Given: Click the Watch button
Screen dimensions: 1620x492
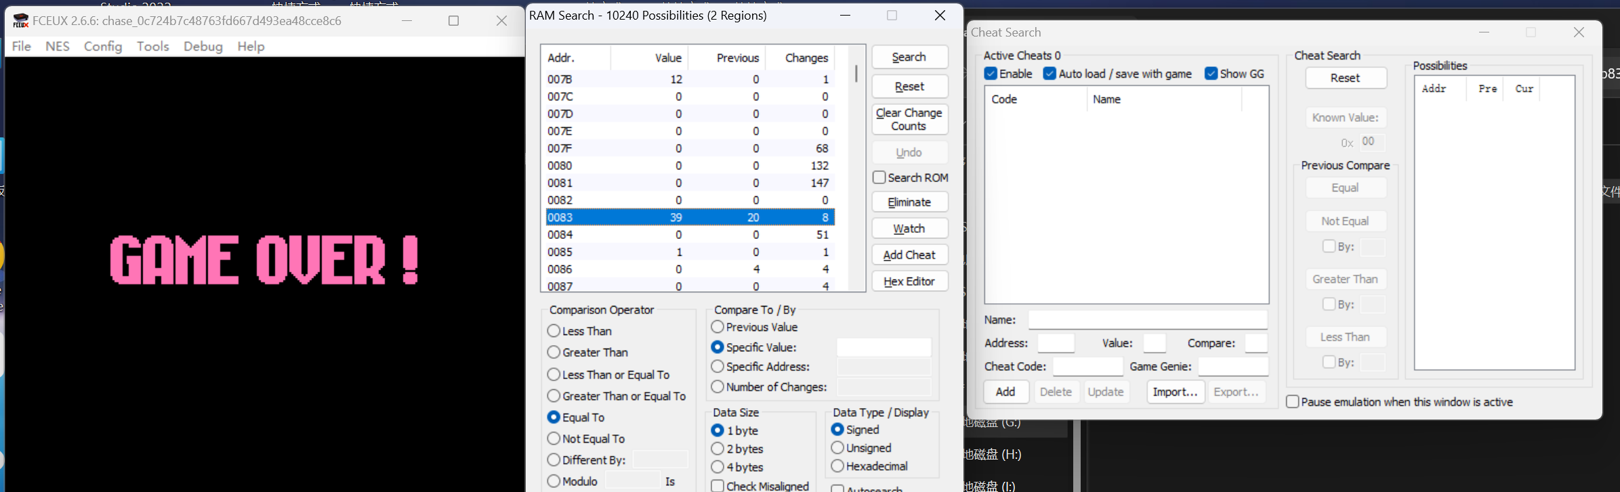Looking at the screenshot, I should tap(909, 229).
